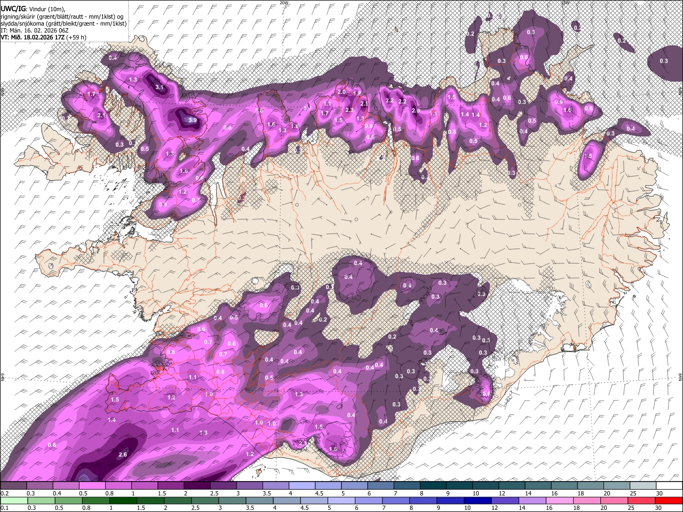Click the darkest green 1 swatch in bottom legend row
The height and width of the screenshot is (512, 683).
pos(123,501)
